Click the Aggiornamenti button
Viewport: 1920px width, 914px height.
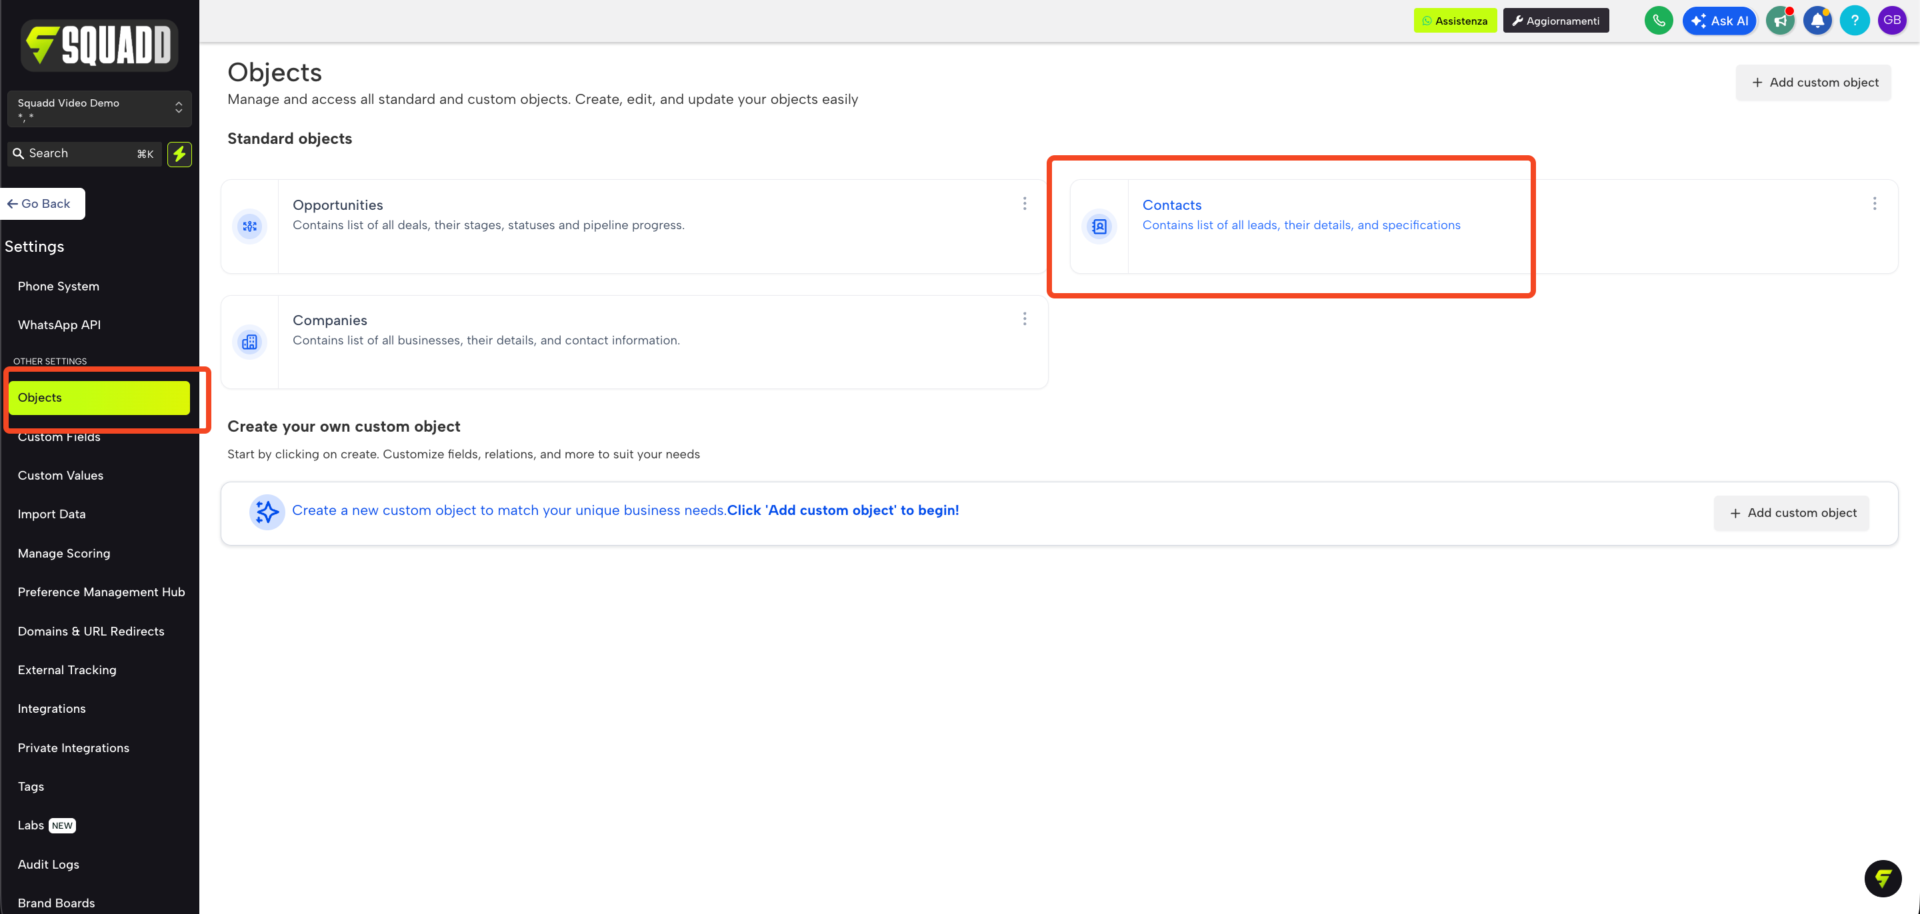[1555, 21]
